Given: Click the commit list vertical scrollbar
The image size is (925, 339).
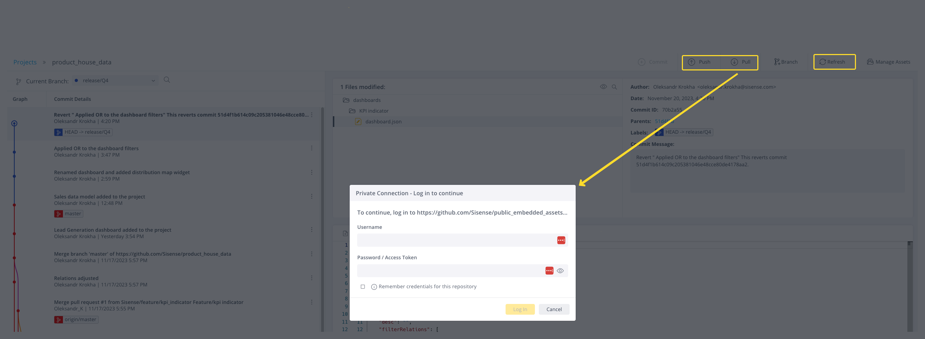Looking at the screenshot, I should (322, 219).
